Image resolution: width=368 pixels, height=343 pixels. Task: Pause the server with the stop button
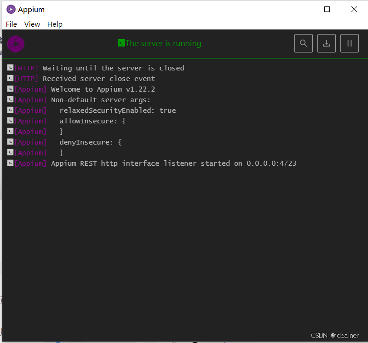point(350,43)
